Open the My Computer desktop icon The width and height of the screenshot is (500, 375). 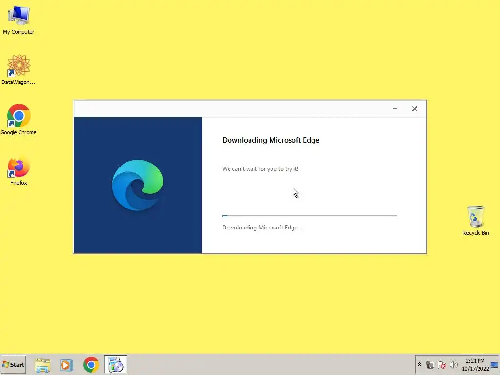coord(19,19)
